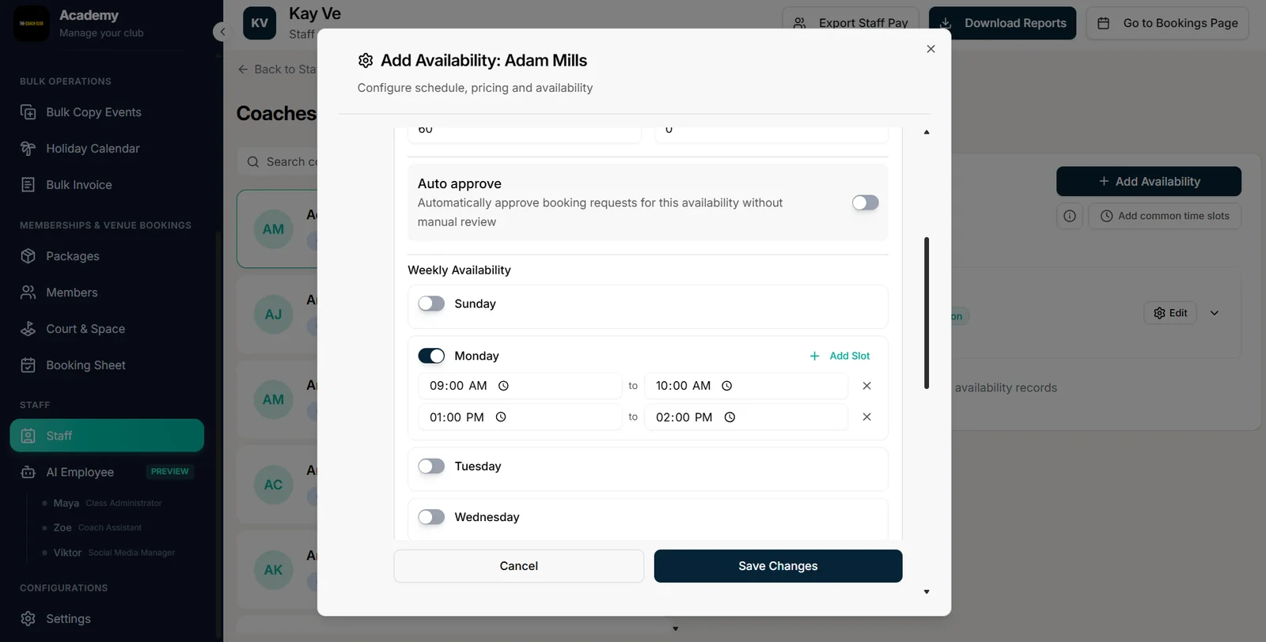This screenshot has width=1266, height=642.
Task: Select Zoe Coach Assistant
Action: pos(97,527)
